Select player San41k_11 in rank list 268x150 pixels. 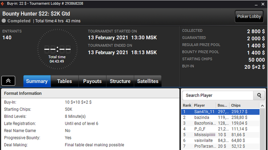(x=220, y=112)
